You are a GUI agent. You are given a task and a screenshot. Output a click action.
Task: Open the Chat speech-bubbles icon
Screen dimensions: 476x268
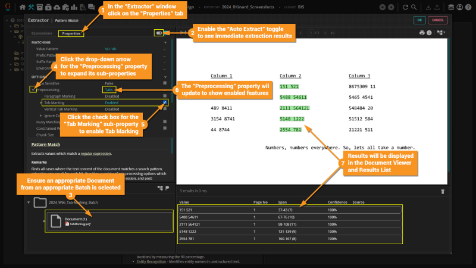click(x=91, y=7)
